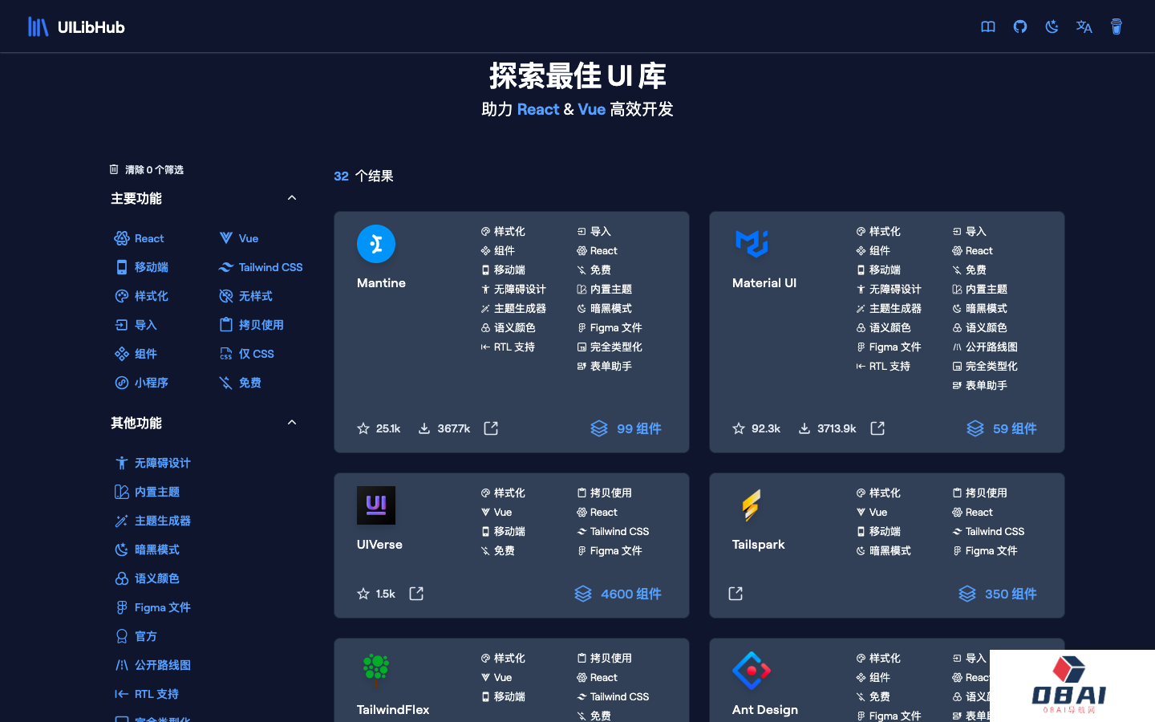The image size is (1155, 722).
Task: Open Material UI external link icon
Action: tap(877, 428)
